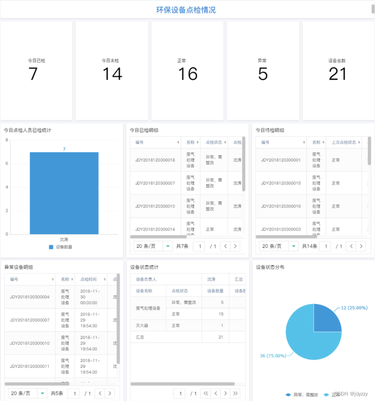Screen dimensions: 375x401
Task: Click the 36 (75.00%) pie label
Action: pos(273,356)
